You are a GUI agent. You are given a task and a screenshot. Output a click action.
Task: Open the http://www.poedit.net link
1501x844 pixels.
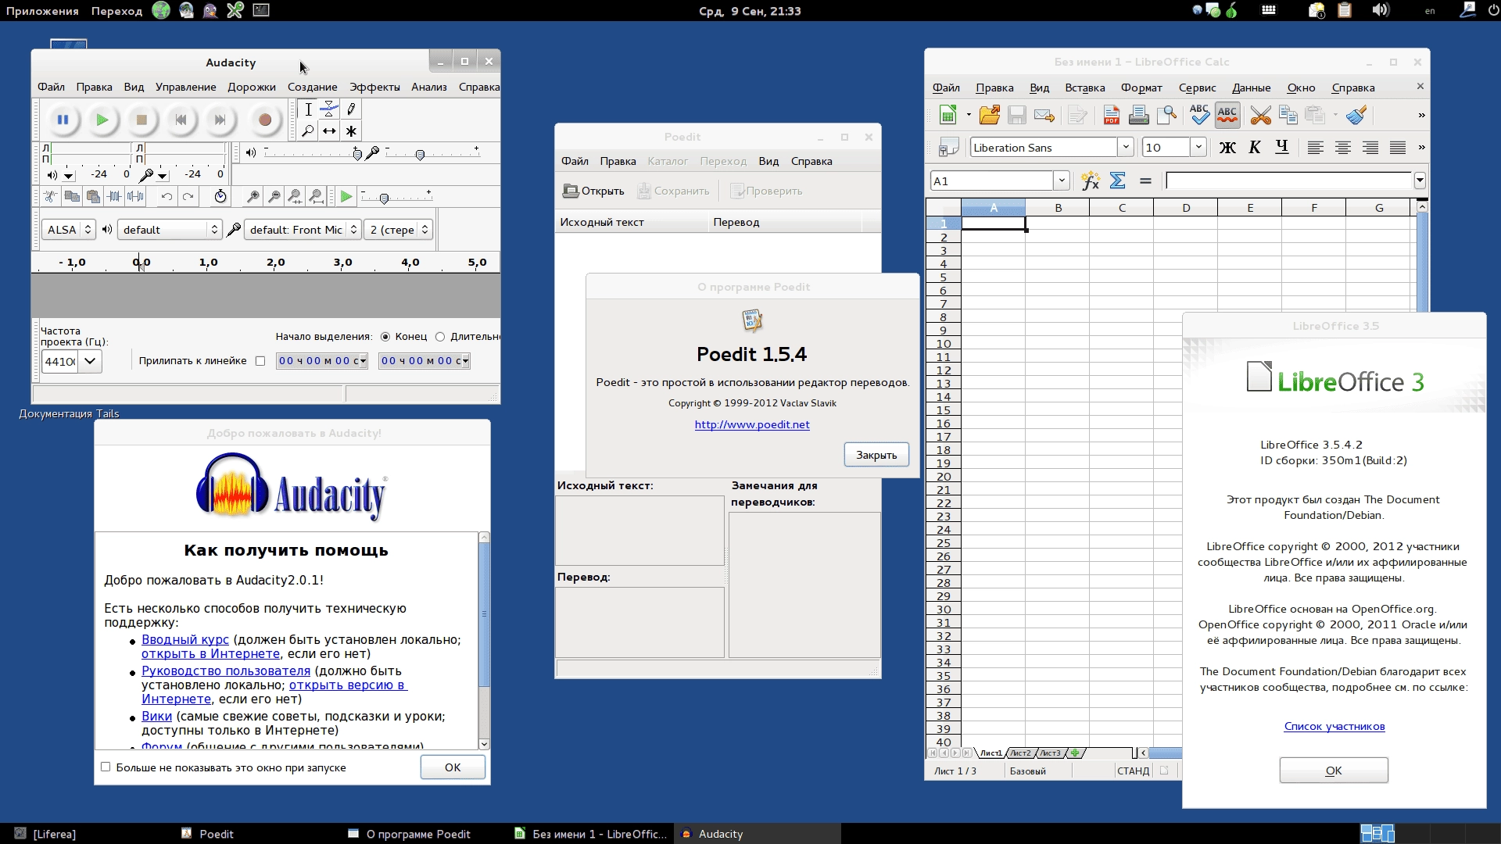[752, 425]
